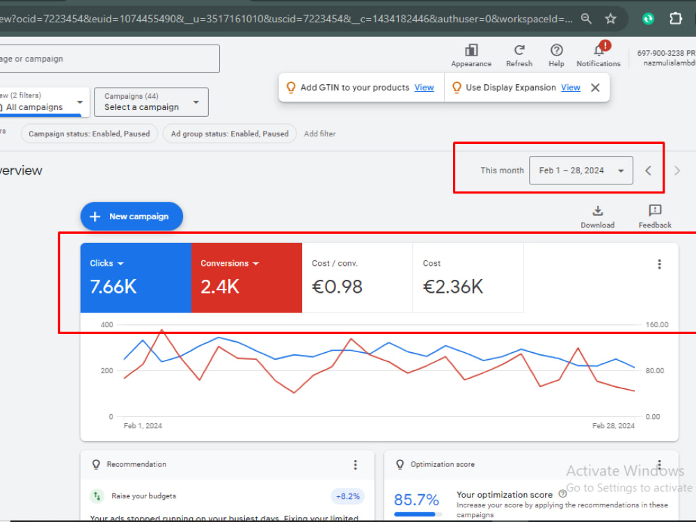Select the Cost €2.36K metric tile

[x=468, y=278]
